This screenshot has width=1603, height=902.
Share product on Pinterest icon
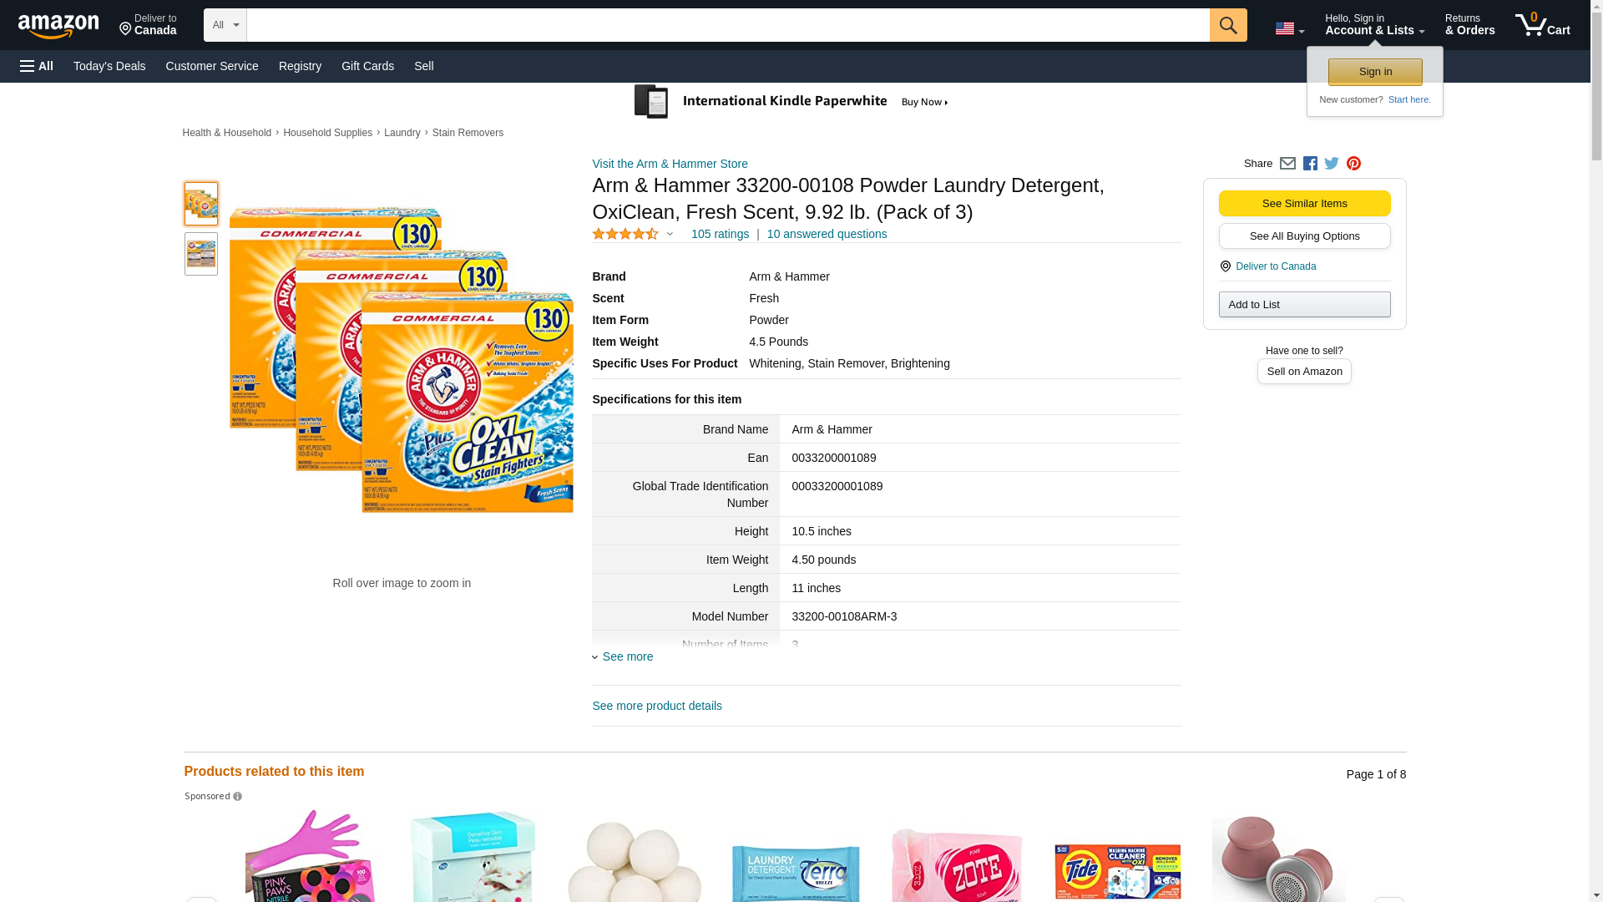click(1353, 164)
